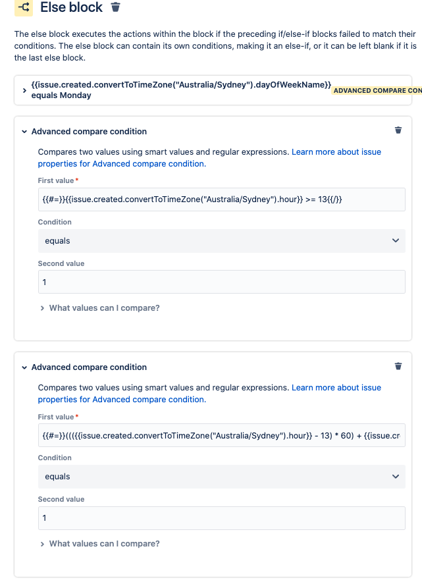Click the Else block branch icon
422x584 pixels.
(24, 7)
